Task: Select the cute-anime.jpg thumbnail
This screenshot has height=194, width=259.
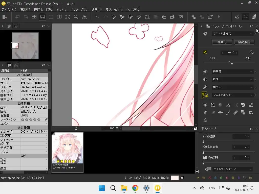Action: pos(68,152)
